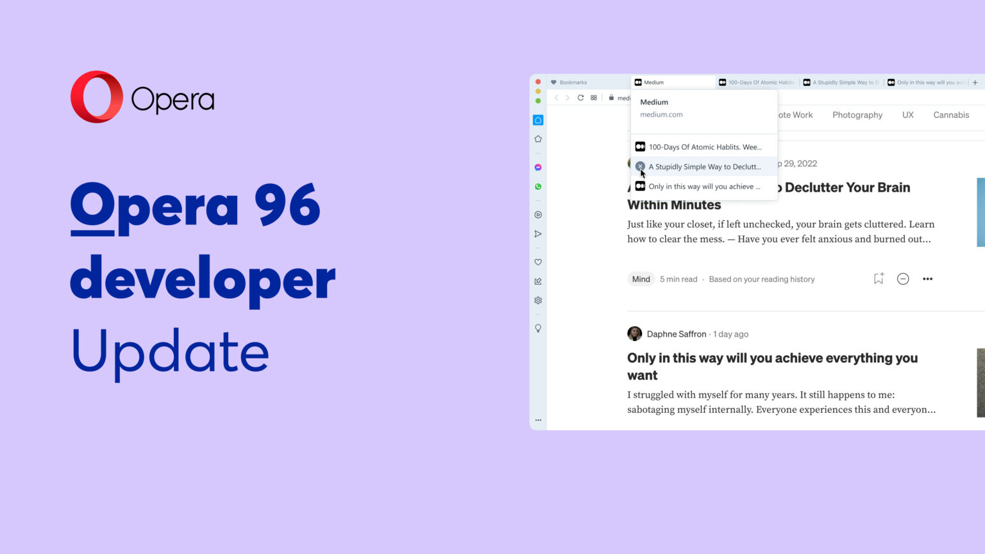Expand sidebar options with the ellipsis icon

pyautogui.click(x=538, y=420)
